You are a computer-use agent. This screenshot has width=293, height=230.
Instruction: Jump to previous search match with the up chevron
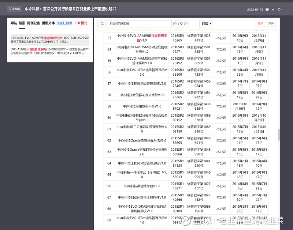point(175,23)
